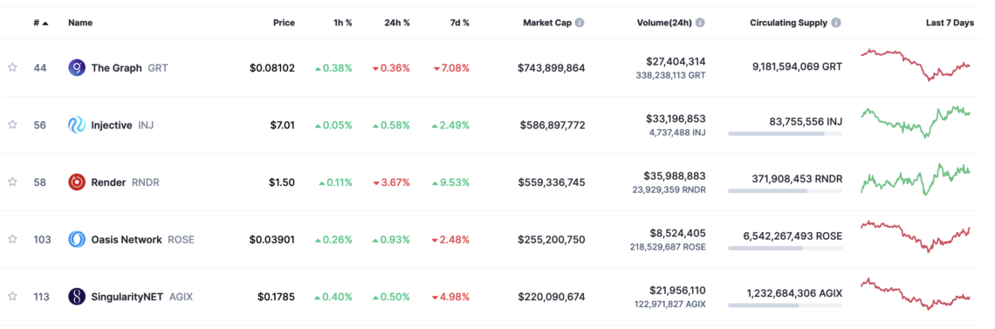Image resolution: width=995 pixels, height=329 pixels.
Task: Click Render 7d change 9.53%
Action: point(450,182)
